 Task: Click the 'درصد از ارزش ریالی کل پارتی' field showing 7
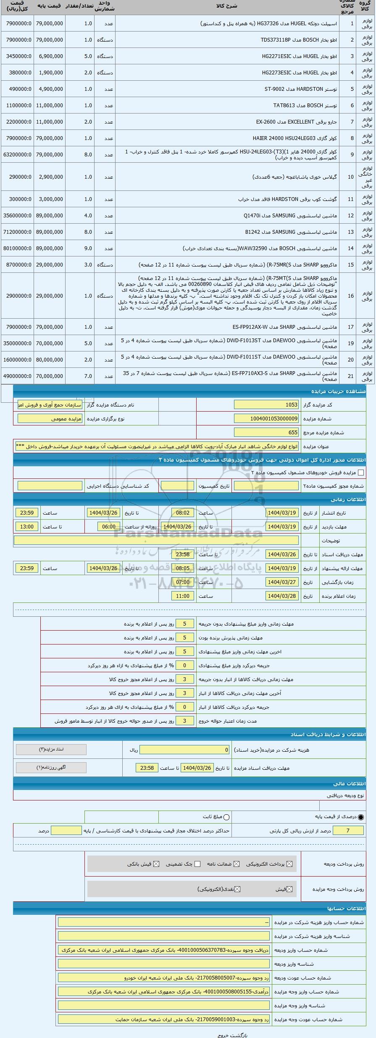[x=347, y=830]
